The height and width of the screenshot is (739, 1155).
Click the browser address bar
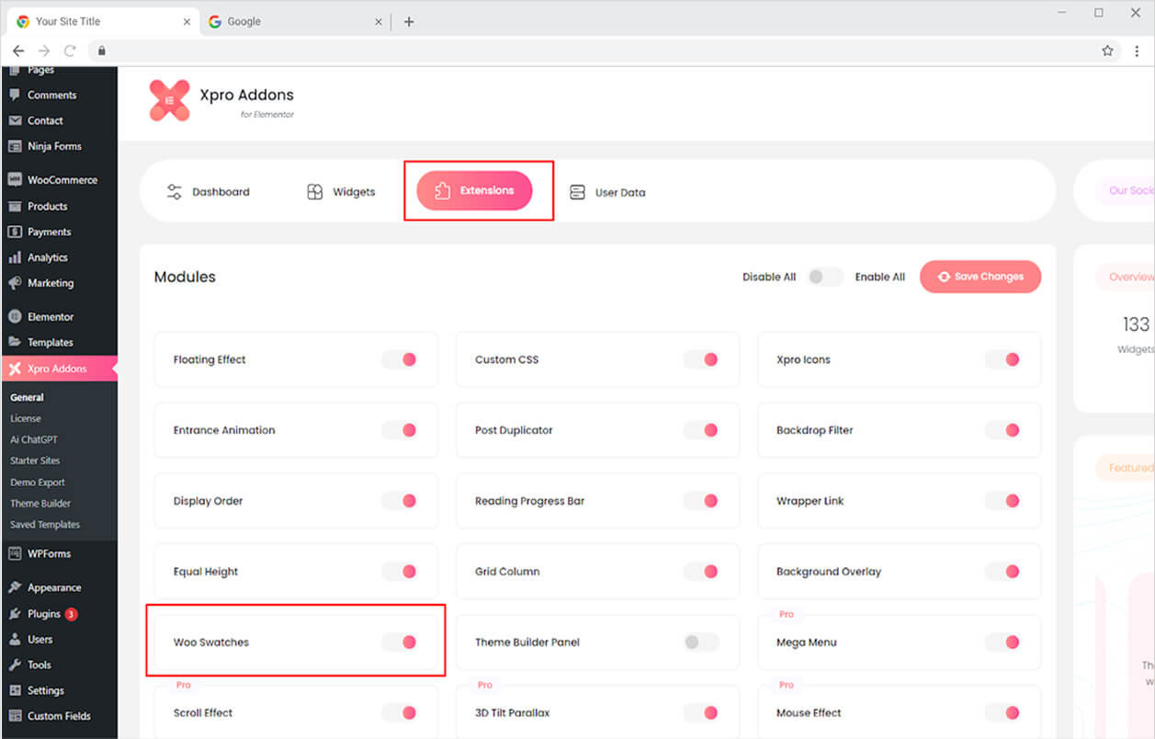[x=597, y=51]
